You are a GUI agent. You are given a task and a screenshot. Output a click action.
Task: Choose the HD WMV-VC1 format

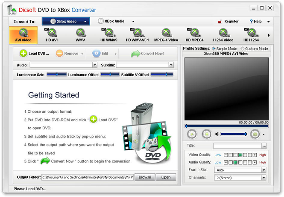coord(137,35)
